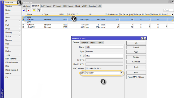Click the blue checkmark enable icon
Screen dimensions: 174x98
coord(24,10)
